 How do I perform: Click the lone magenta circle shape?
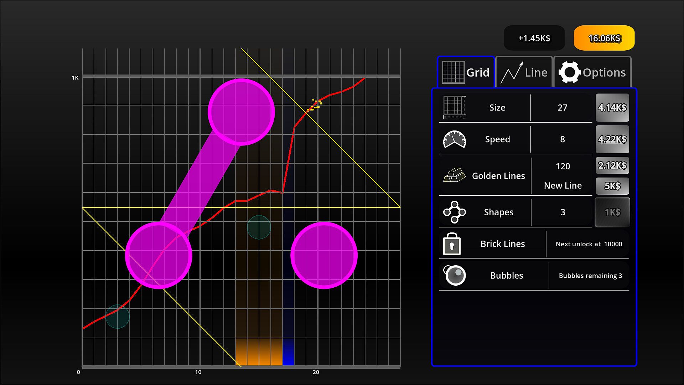coord(324,255)
